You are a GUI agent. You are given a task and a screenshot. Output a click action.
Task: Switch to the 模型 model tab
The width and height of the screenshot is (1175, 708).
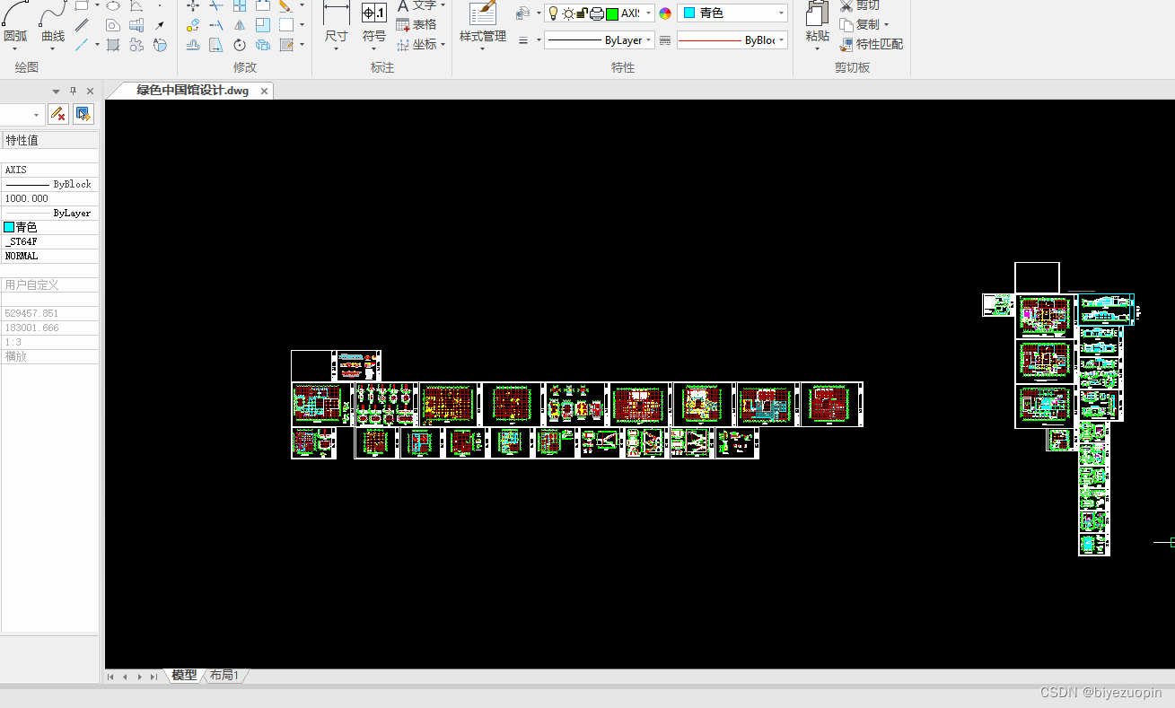point(184,675)
